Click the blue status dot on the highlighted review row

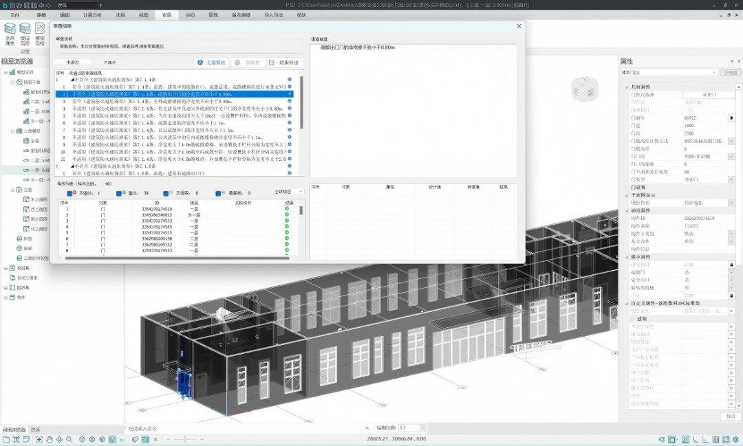pos(289,94)
